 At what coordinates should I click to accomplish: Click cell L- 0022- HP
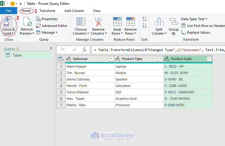click(x=188, y=66)
